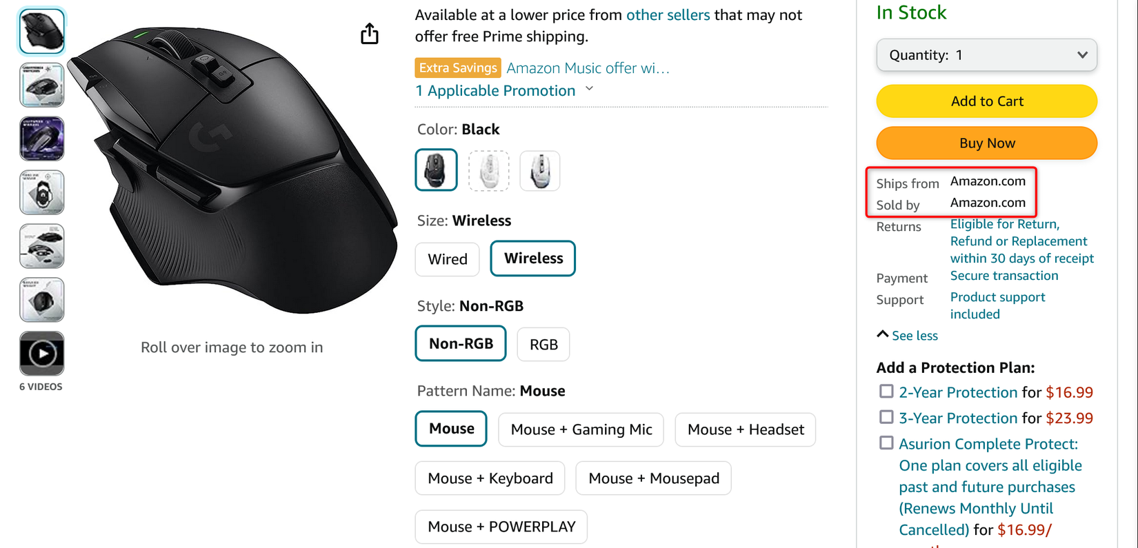Choose the Mouse + Gaming Mic pattern
Image resolution: width=1138 pixels, height=548 pixels.
tap(580, 429)
